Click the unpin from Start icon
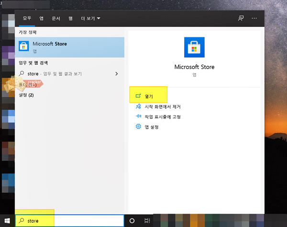 138,106
